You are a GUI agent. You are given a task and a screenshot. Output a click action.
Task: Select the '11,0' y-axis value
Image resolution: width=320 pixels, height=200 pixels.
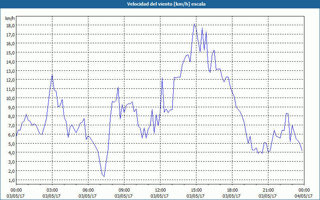[10, 89]
